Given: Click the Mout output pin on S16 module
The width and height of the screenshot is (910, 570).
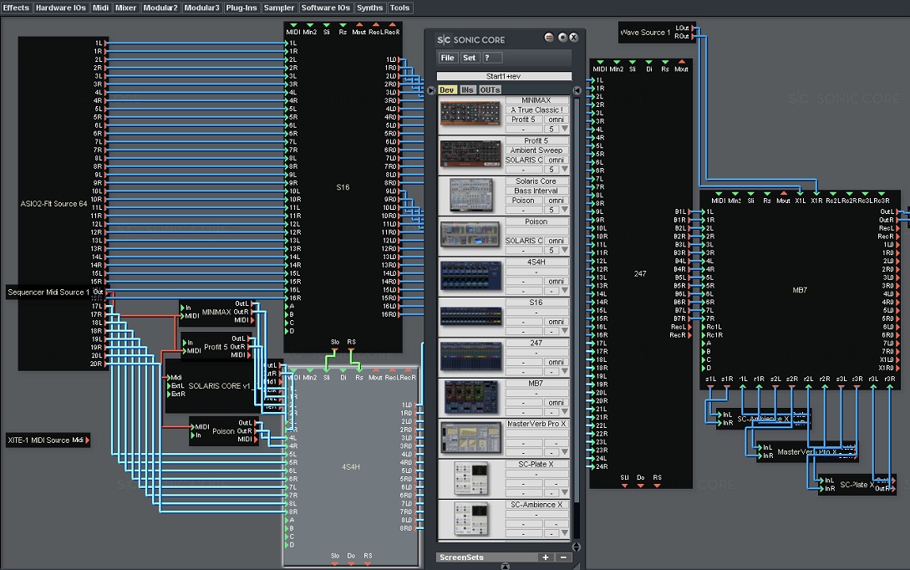Looking at the screenshot, I should pyautogui.click(x=359, y=26).
